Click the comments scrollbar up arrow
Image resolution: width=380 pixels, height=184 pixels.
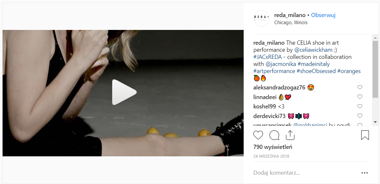click(375, 38)
